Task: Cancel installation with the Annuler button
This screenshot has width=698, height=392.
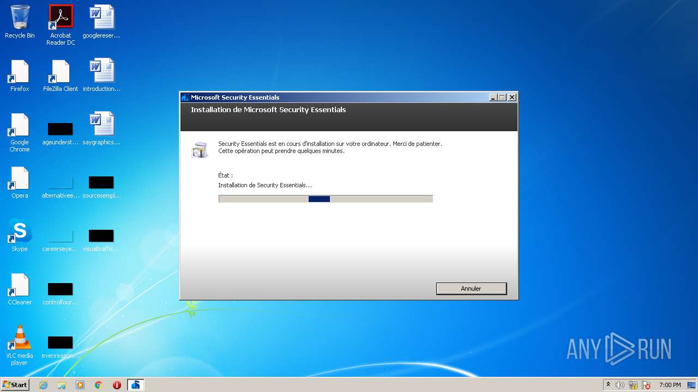Action: tap(471, 289)
